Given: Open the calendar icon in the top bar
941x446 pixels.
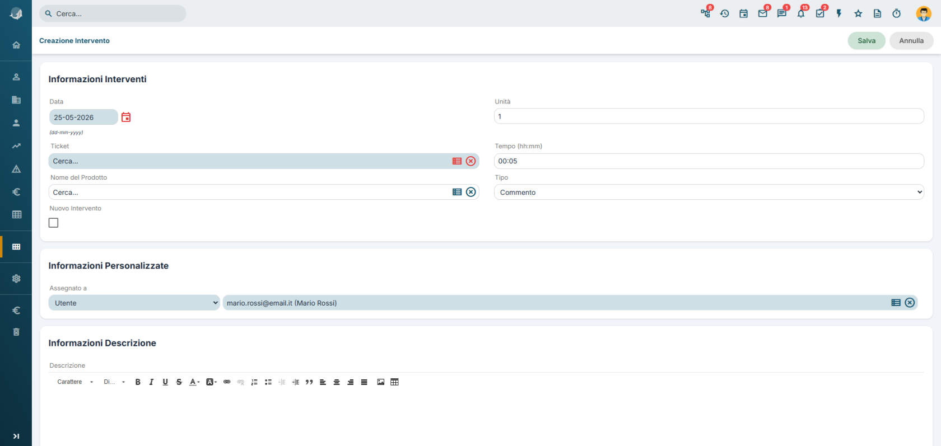Looking at the screenshot, I should click(x=744, y=13).
